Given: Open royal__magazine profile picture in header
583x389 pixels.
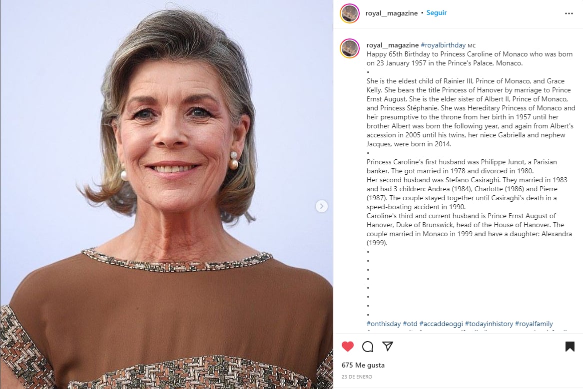Looking at the screenshot, I should [x=350, y=13].
